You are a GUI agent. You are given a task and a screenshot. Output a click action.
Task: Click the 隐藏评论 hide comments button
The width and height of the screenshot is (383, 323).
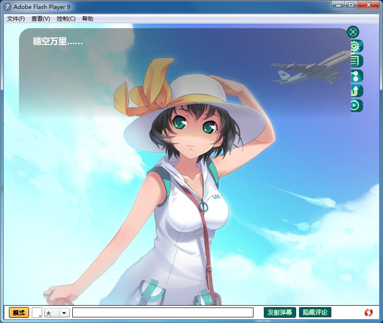(x=315, y=312)
